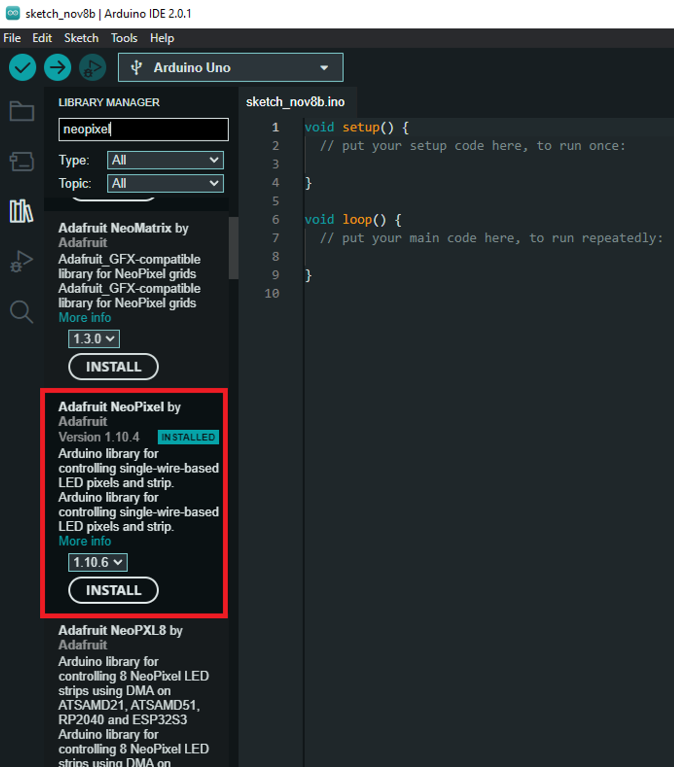
Task: Open the Debug sidebar panel icon
Action: (22, 262)
